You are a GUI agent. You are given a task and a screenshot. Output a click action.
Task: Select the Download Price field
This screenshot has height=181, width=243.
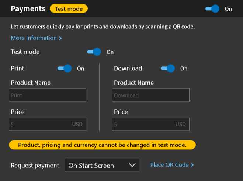tap(151, 124)
